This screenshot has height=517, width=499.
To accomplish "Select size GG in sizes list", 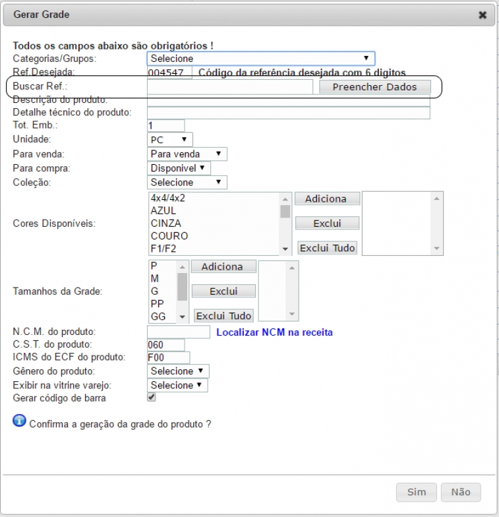I will (158, 316).
